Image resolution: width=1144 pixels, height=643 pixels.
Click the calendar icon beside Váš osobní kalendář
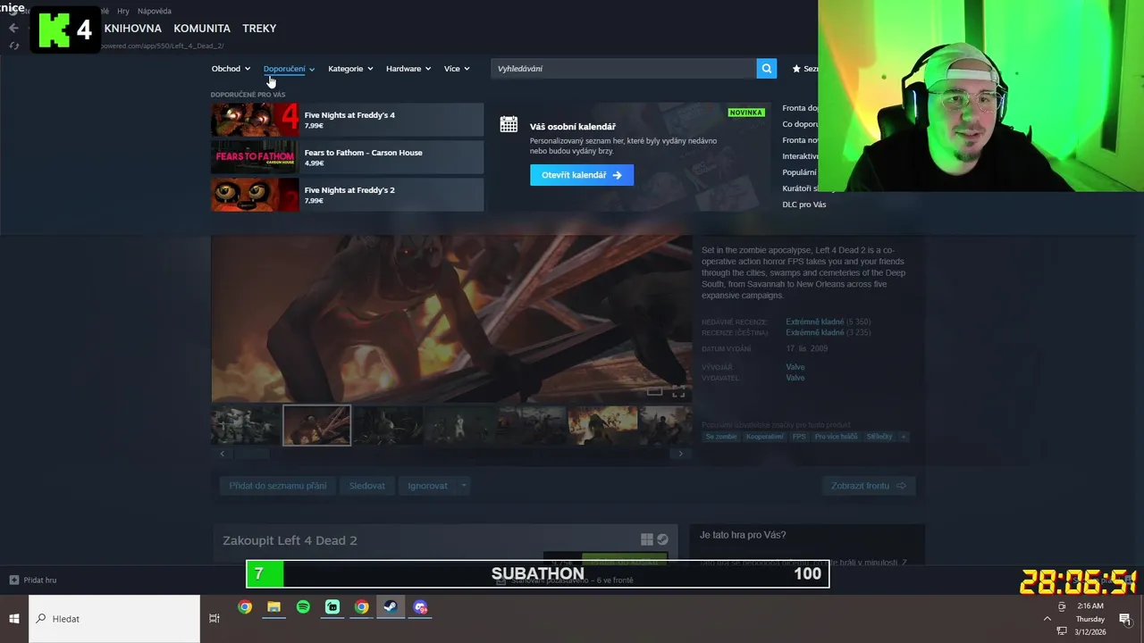[x=509, y=125]
